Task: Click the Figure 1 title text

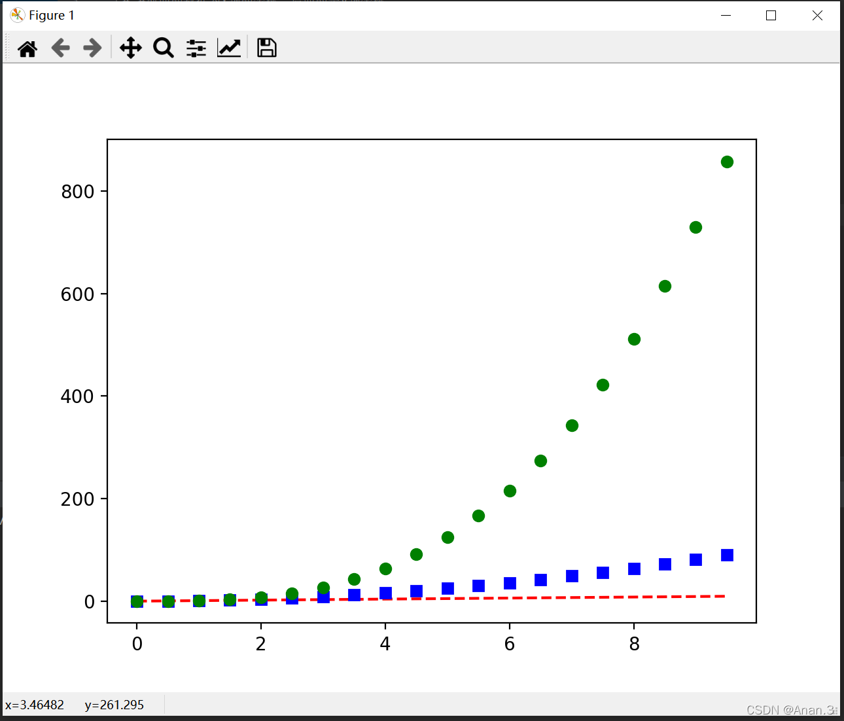Action: pyautogui.click(x=52, y=15)
